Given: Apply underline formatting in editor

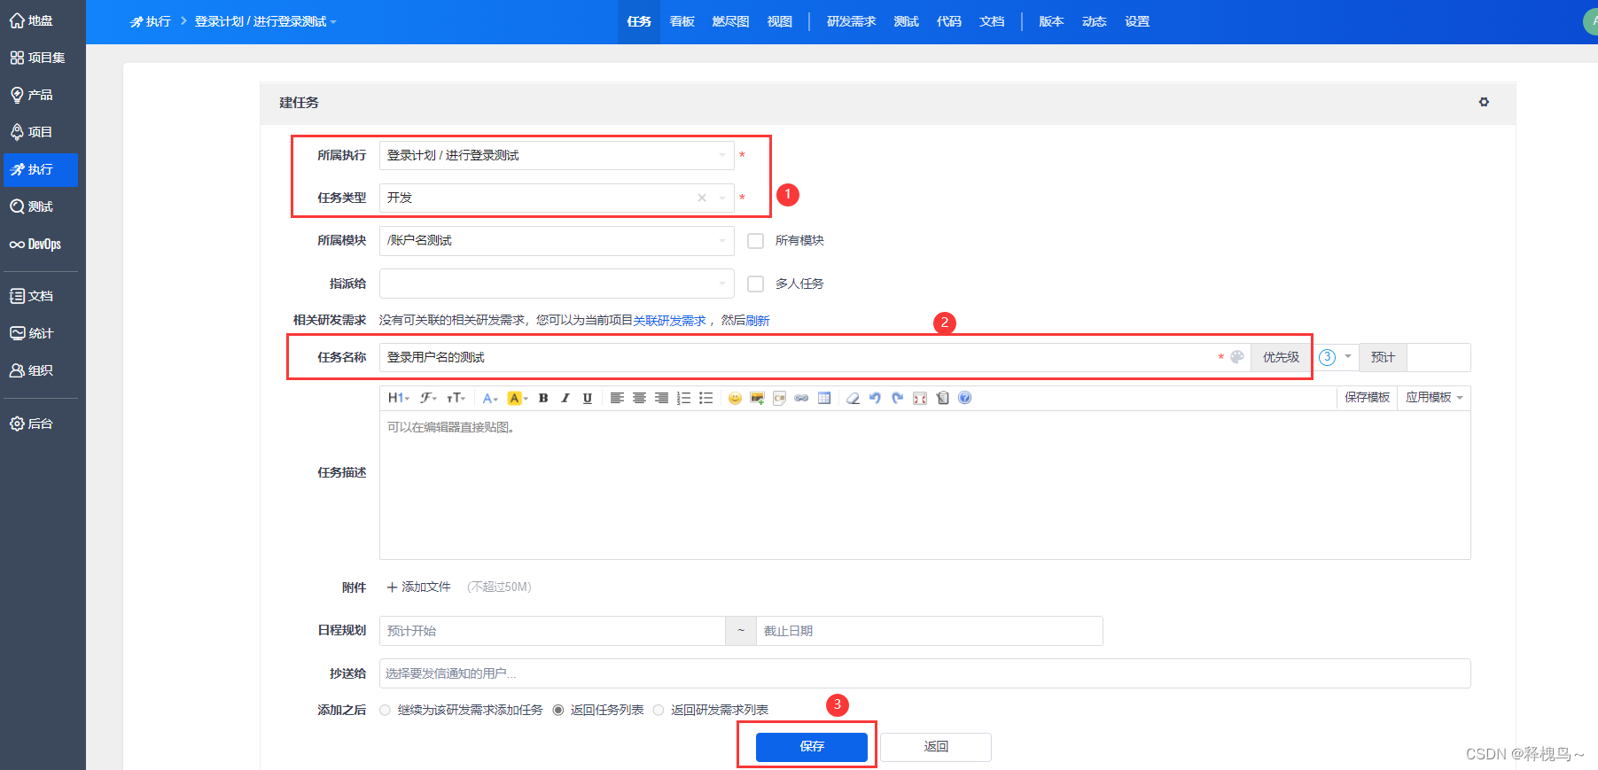Looking at the screenshot, I should pyautogui.click(x=587, y=398).
